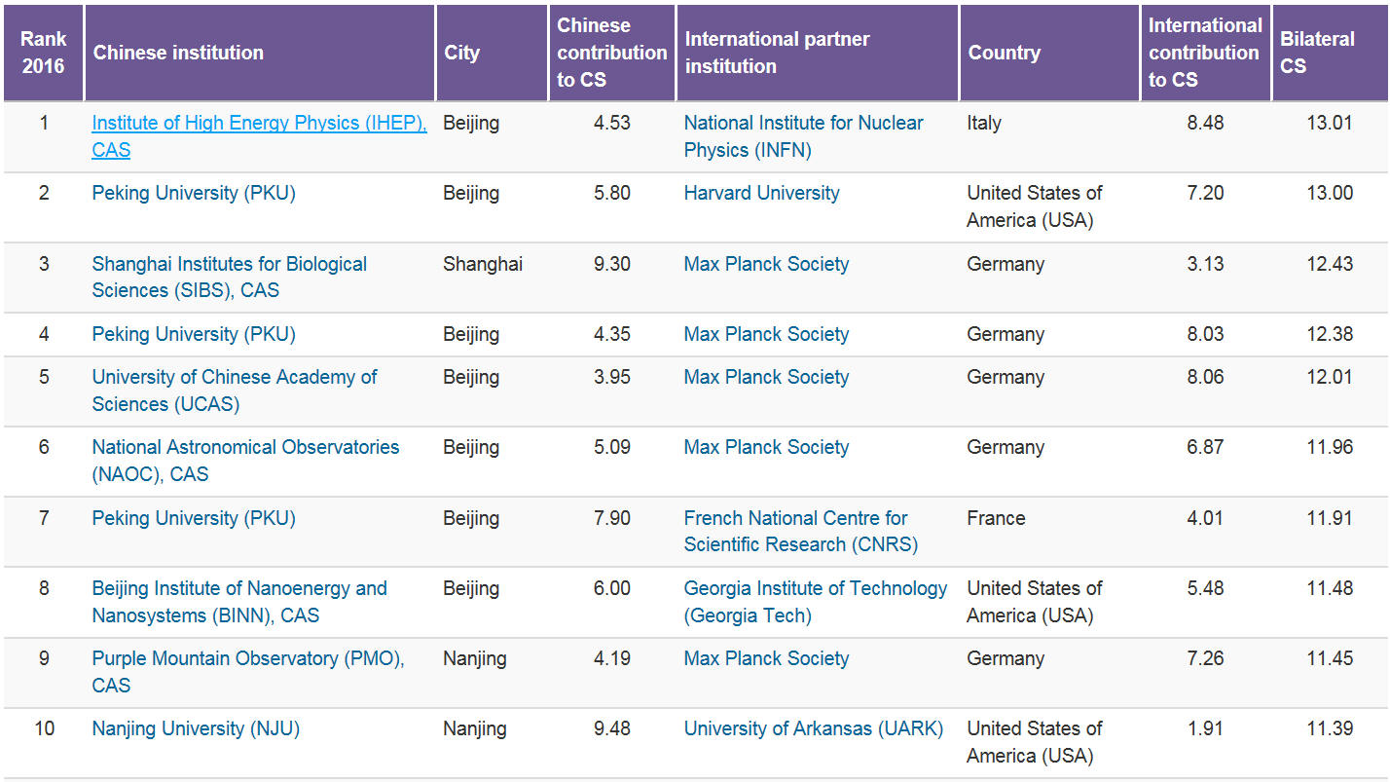The height and width of the screenshot is (782, 1390).
Task: Open National Astronomical Observatories link
Action: tap(245, 447)
